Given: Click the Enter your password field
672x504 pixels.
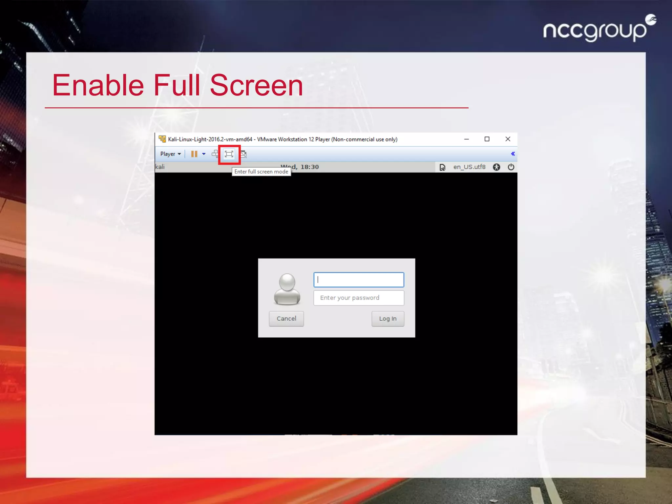Looking at the screenshot, I should tap(359, 298).
